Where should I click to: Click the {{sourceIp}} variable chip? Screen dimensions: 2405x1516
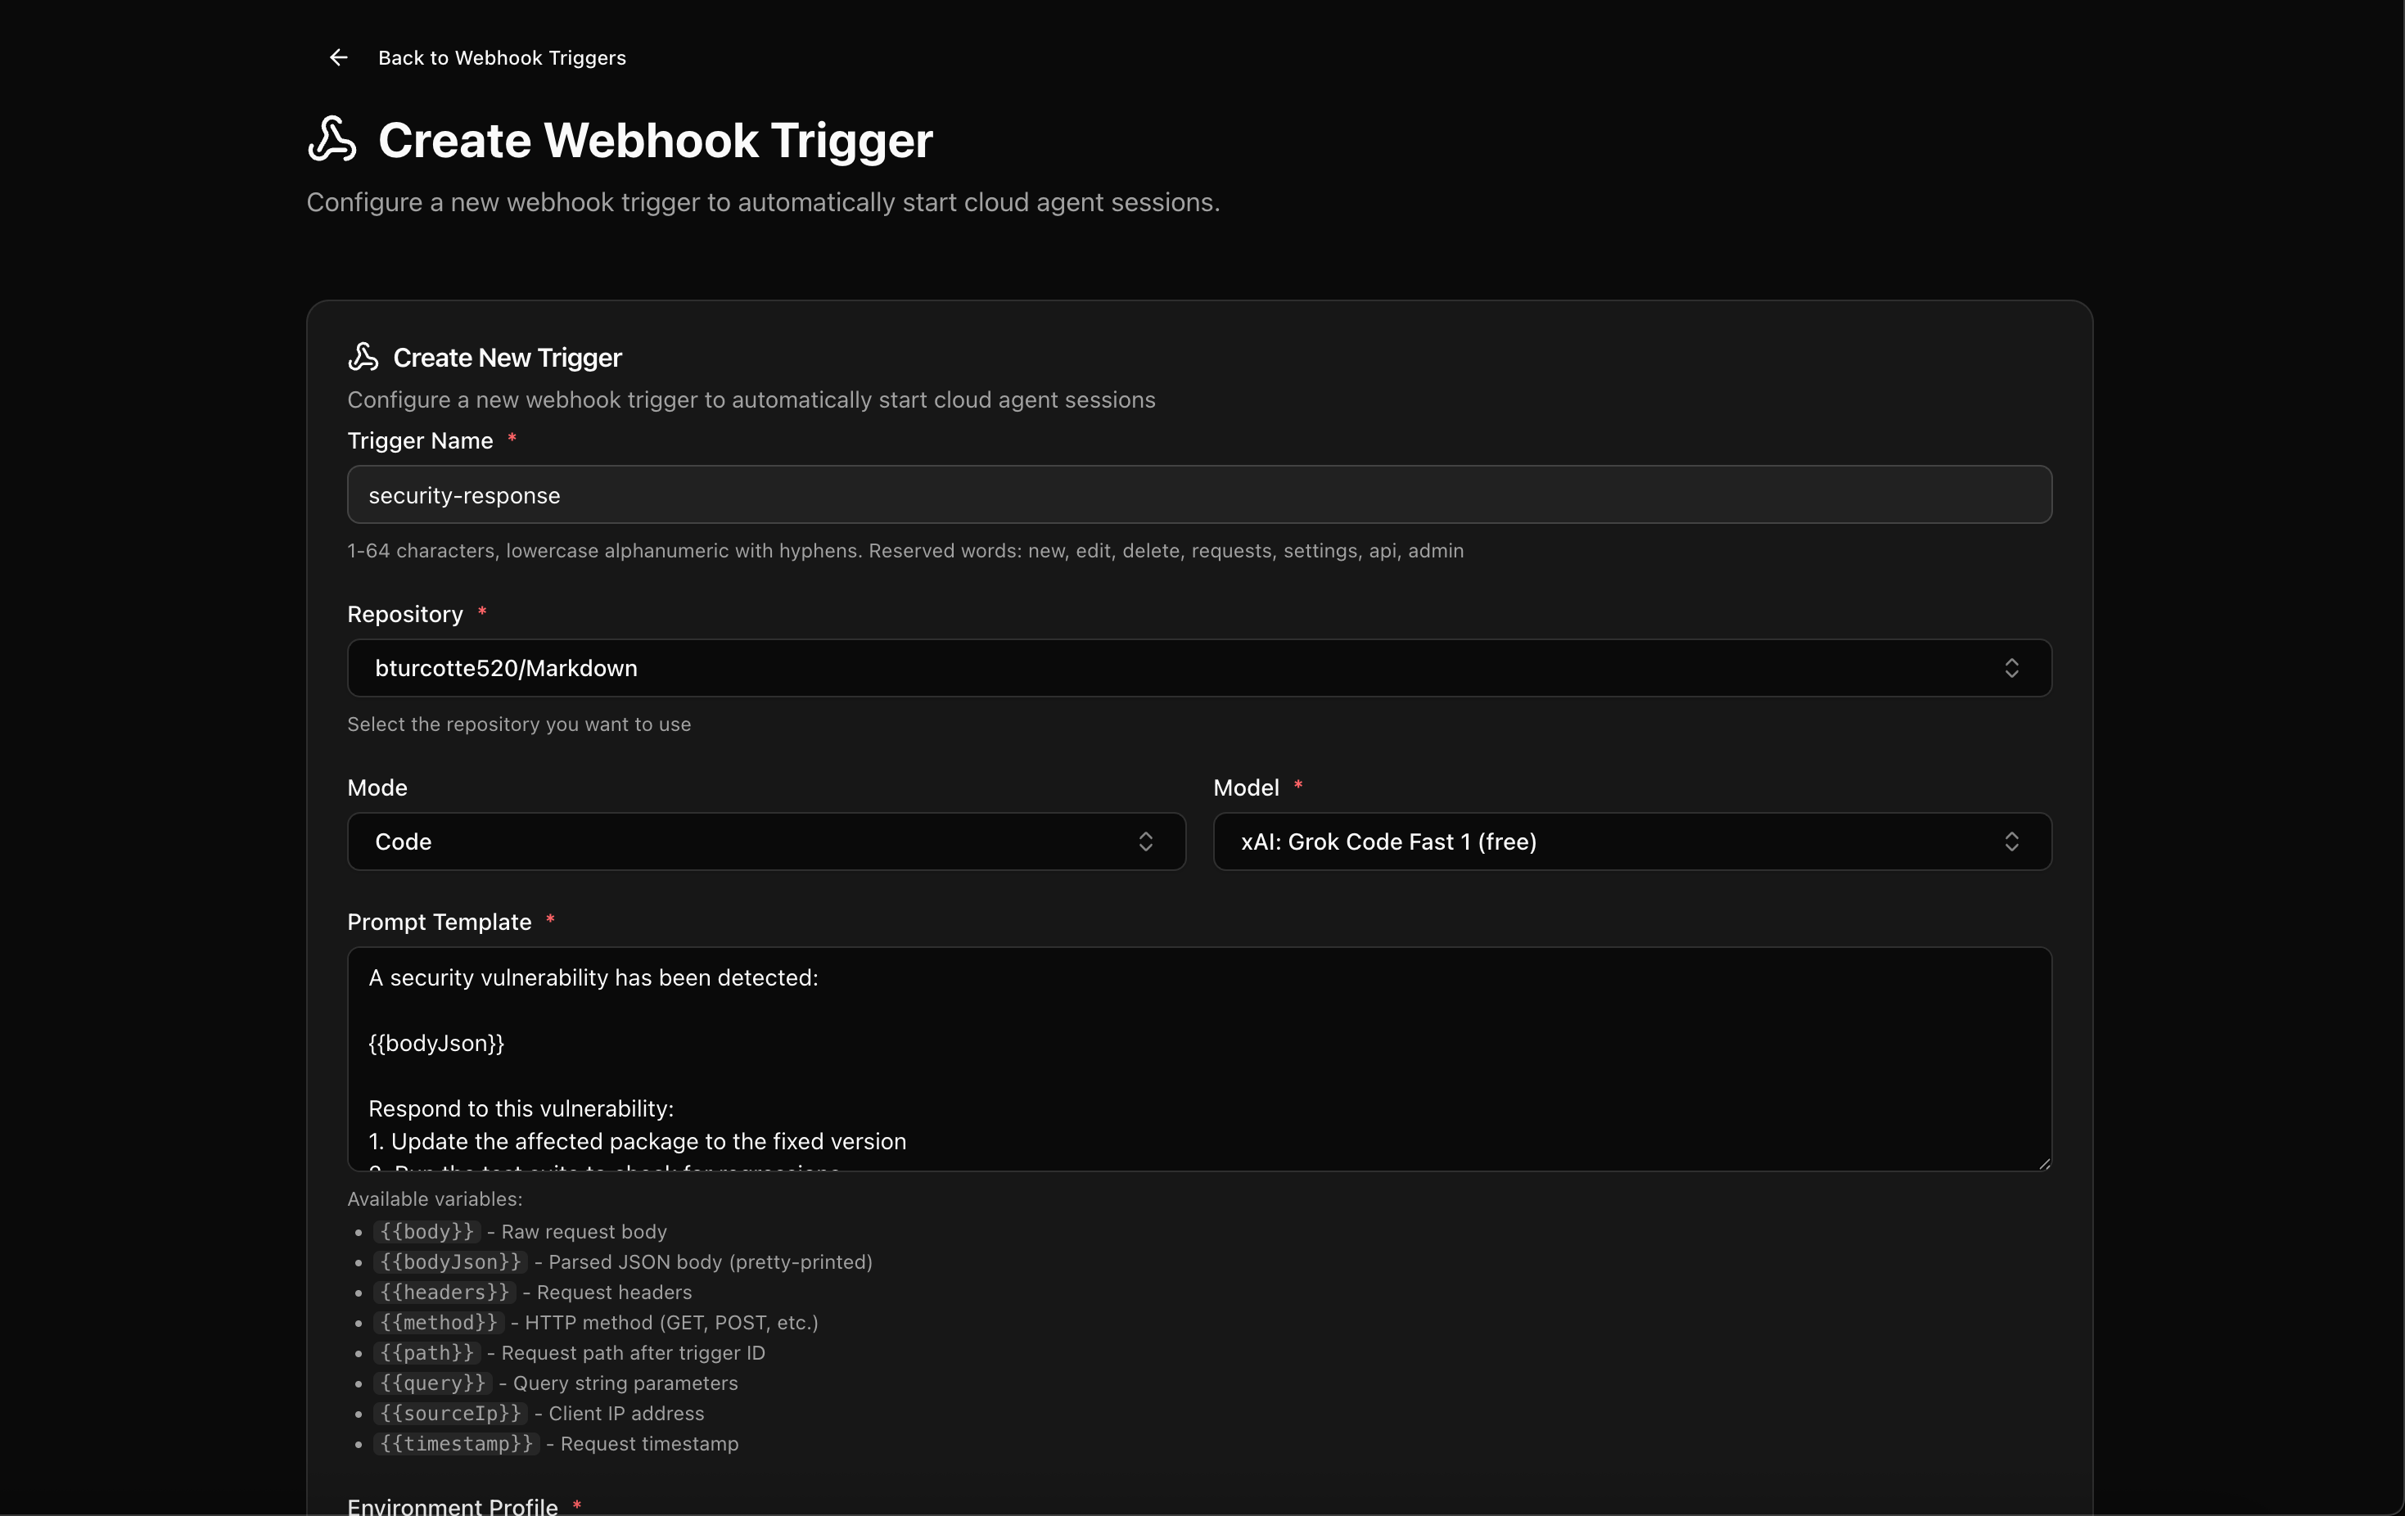[450, 1414]
